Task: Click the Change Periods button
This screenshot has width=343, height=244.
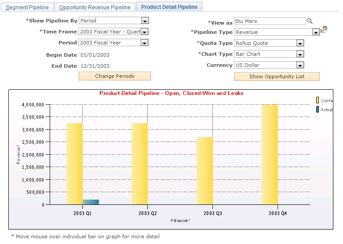Action: (x=115, y=76)
